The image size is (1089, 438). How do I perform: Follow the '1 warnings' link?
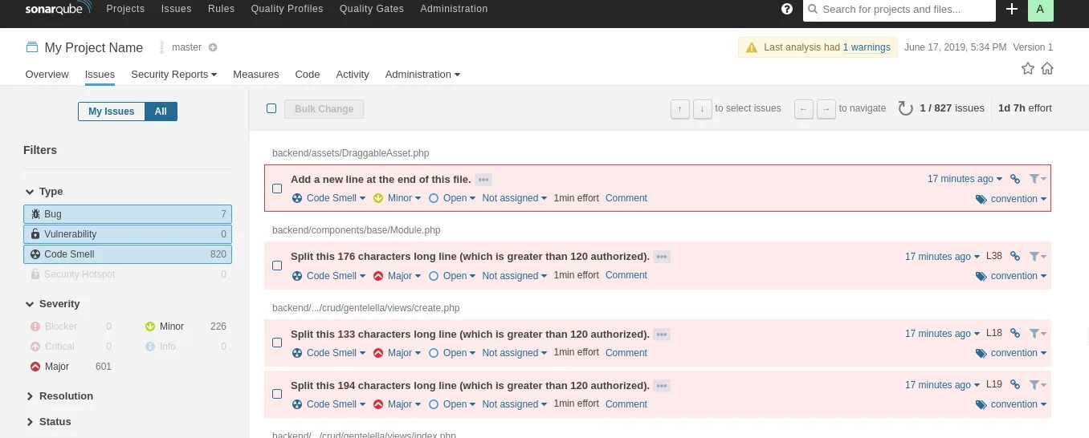pyautogui.click(x=867, y=47)
